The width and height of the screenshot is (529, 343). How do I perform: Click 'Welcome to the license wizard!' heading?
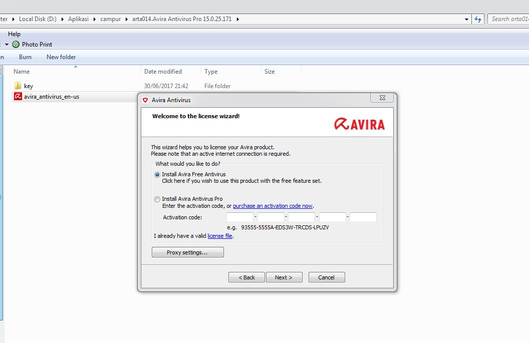click(x=196, y=116)
